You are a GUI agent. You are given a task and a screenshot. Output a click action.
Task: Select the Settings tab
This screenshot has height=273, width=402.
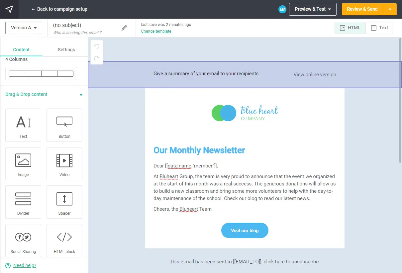point(66,50)
